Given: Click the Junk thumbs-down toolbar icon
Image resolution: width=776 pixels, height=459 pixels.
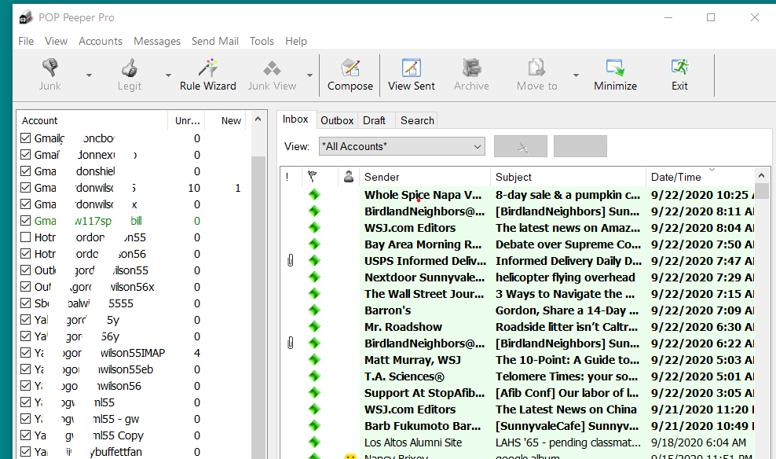Looking at the screenshot, I should tap(50, 68).
